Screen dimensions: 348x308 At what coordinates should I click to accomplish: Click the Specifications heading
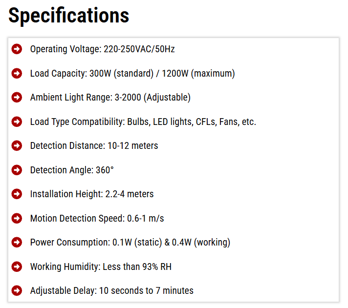click(x=69, y=16)
